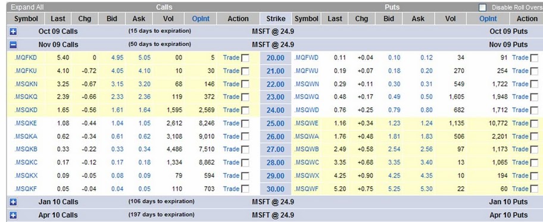Click the Jan 10 Puts label

[x=508, y=202]
